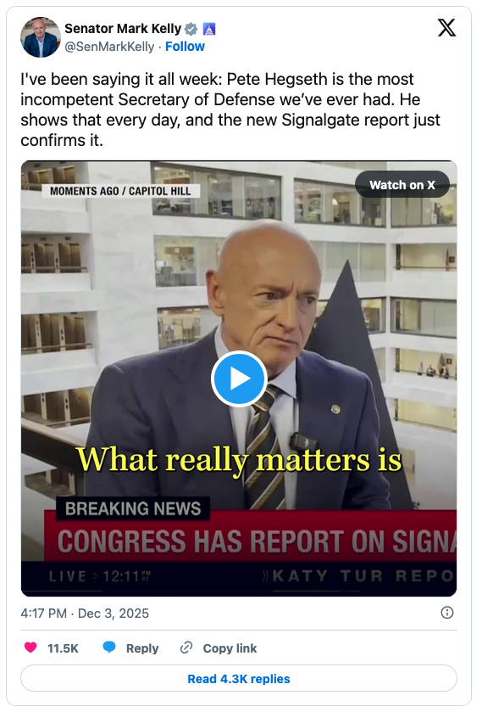
Task: Like the tweet with the heart icon
Action: (x=30, y=647)
